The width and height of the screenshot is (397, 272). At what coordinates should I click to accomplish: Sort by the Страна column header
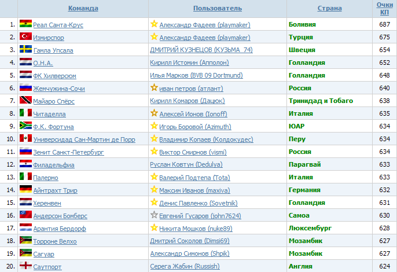click(329, 8)
